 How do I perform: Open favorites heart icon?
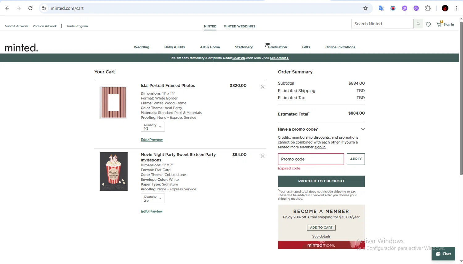[428, 24]
